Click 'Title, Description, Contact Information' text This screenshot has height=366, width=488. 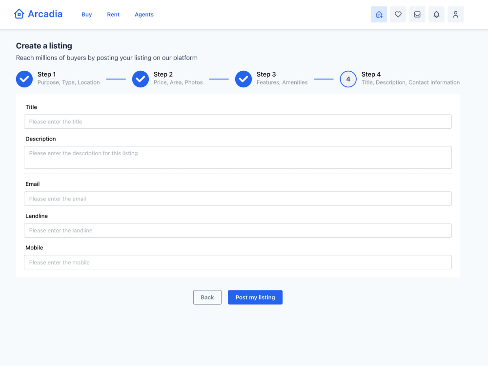click(x=410, y=82)
